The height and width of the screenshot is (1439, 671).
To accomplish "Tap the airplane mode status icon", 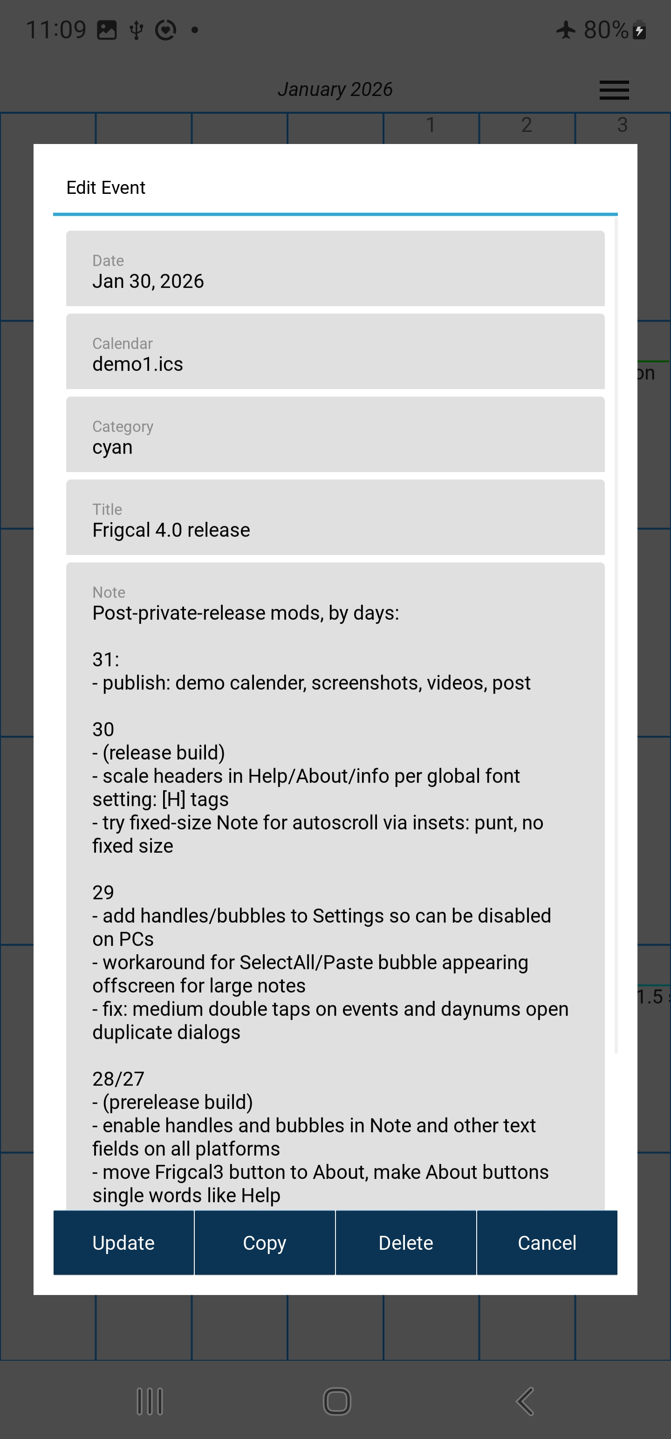I will pos(566,30).
